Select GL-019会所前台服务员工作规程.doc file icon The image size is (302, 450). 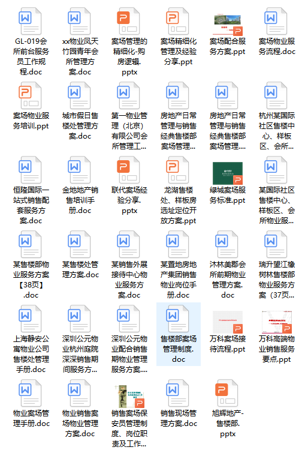[31, 21]
